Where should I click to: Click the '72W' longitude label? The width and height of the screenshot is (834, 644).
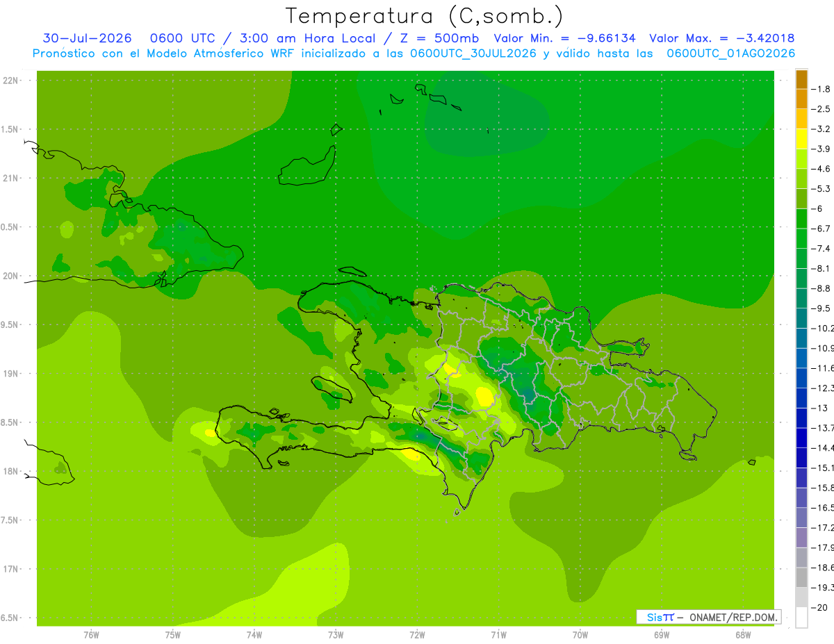417,636
